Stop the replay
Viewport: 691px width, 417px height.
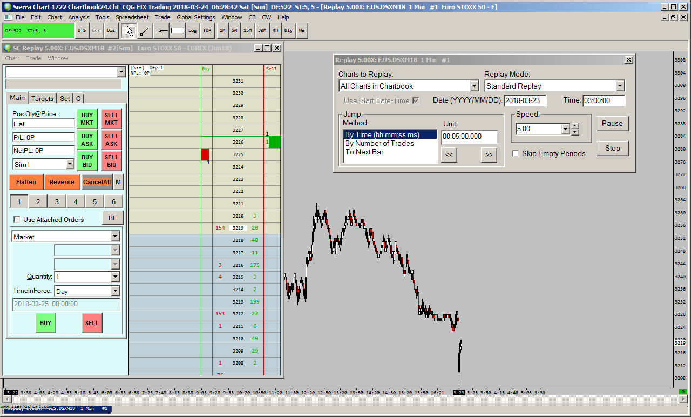612,148
